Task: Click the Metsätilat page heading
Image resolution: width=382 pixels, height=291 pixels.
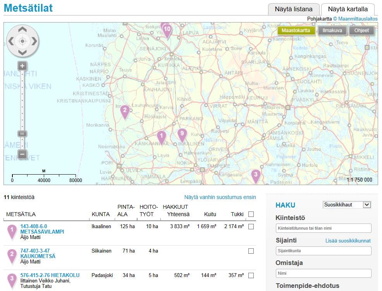Action: point(28,8)
